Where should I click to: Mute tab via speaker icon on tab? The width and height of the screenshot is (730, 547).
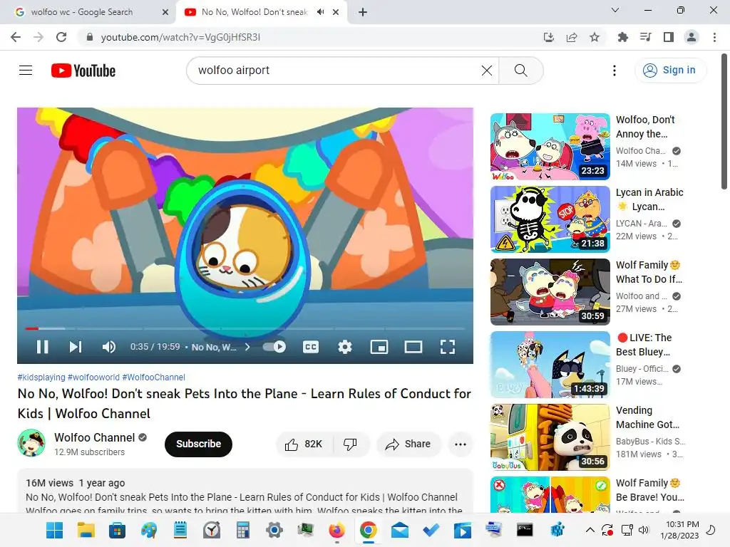[320, 12]
